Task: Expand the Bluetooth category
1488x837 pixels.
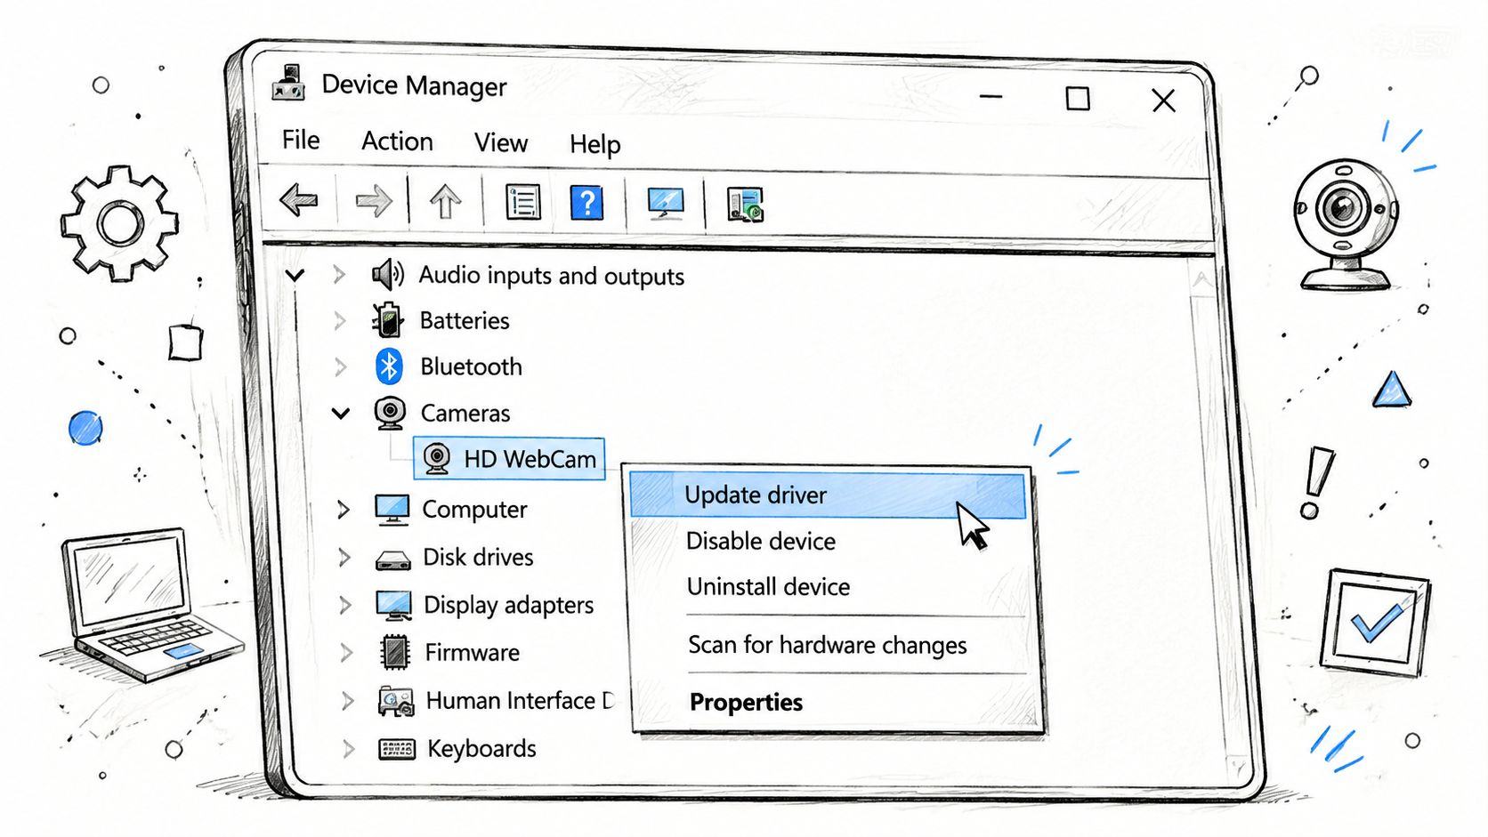Action: pos(341,366)
